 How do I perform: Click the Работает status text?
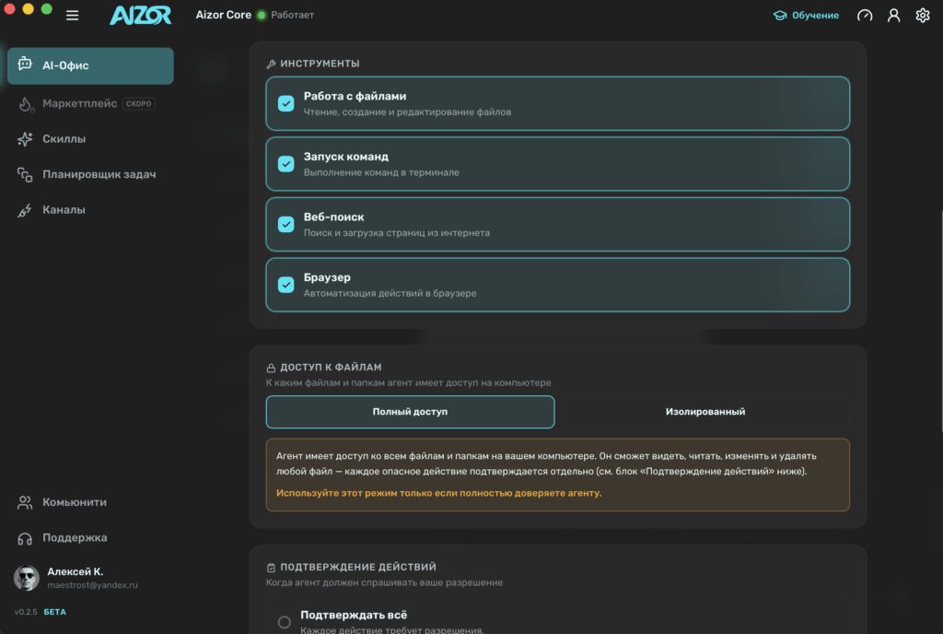point(292,15)
